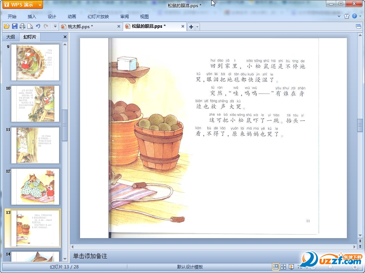Select slide 12 thumbnail

point(35,187)
